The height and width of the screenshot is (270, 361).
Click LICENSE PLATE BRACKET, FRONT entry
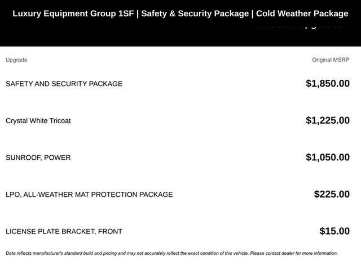pyautogui.click(x=64, y=231)
